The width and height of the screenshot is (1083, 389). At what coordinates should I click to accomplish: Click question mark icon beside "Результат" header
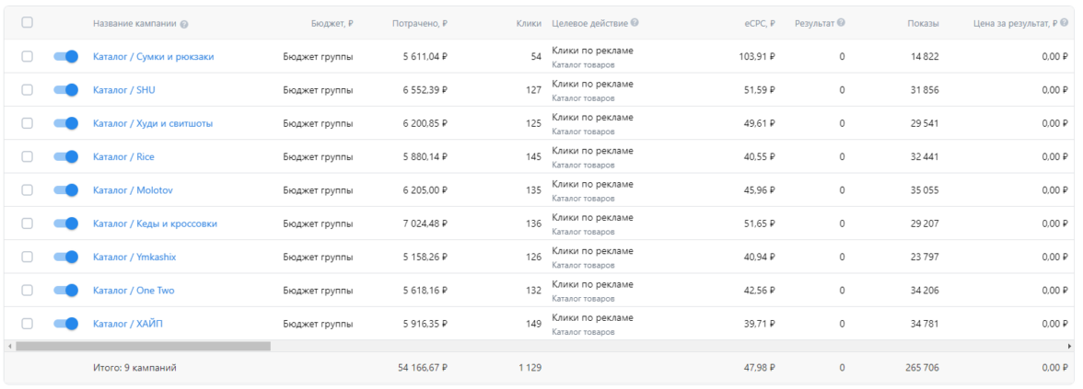click(x=840, y=23)
